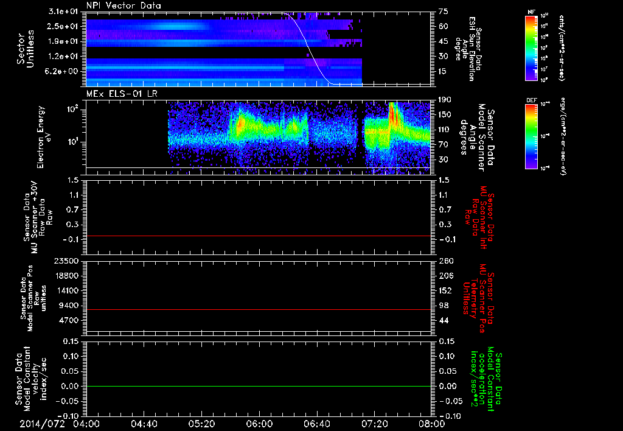The width and height of the screenshot is (623, 431).
Task: Click the 06:40 time axis label
Action: tap(316, 424)
